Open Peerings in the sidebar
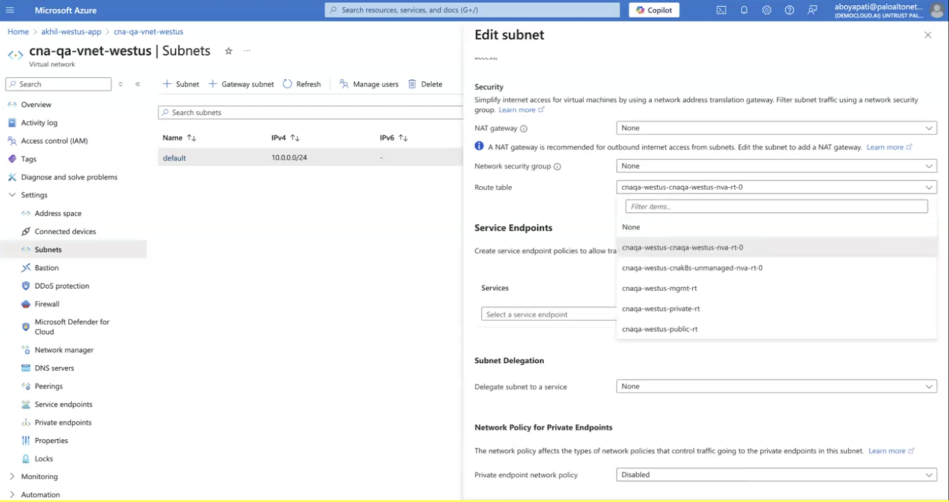 pyautogui.click(x=48, y=386)
